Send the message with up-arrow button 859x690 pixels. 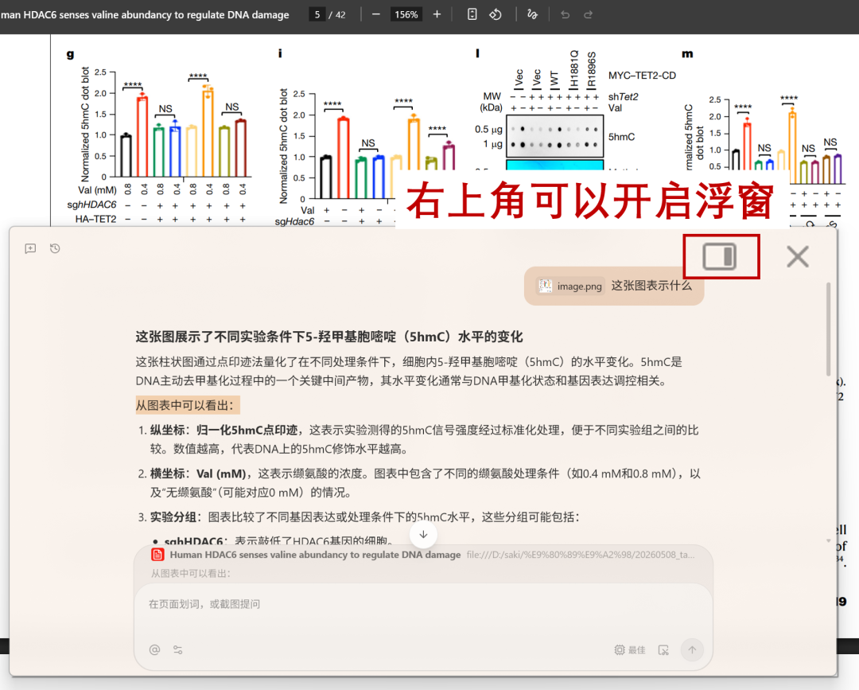pos(692,650)
